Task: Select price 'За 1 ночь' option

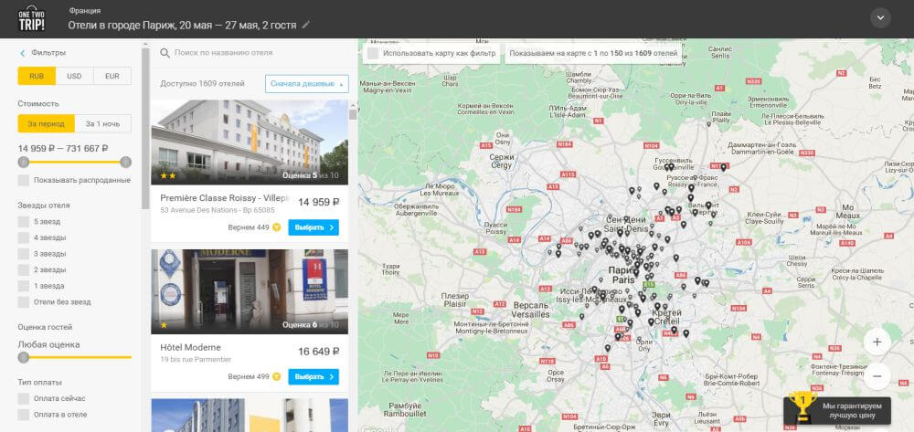Action: pyautogui.click(x=102, y=124)
